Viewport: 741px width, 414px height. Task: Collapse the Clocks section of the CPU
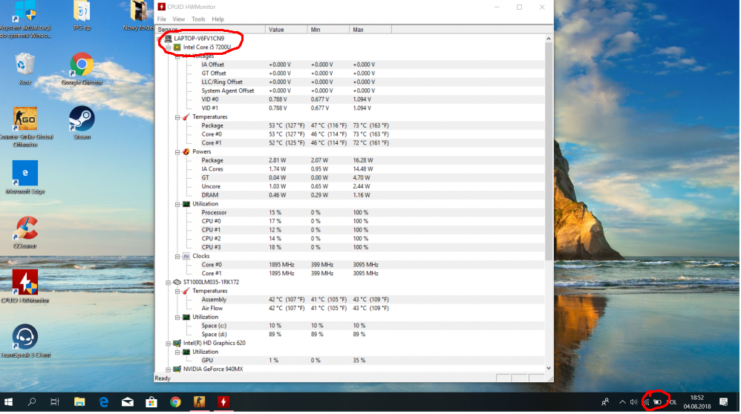pyautogui.click(x=177, y=256)
